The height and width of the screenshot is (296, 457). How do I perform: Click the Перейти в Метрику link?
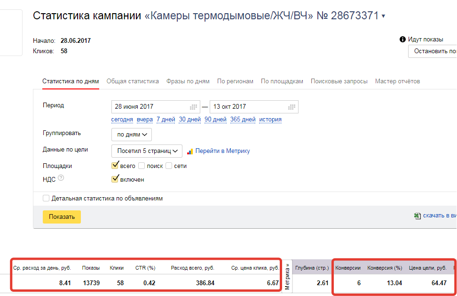click(223, 151)
